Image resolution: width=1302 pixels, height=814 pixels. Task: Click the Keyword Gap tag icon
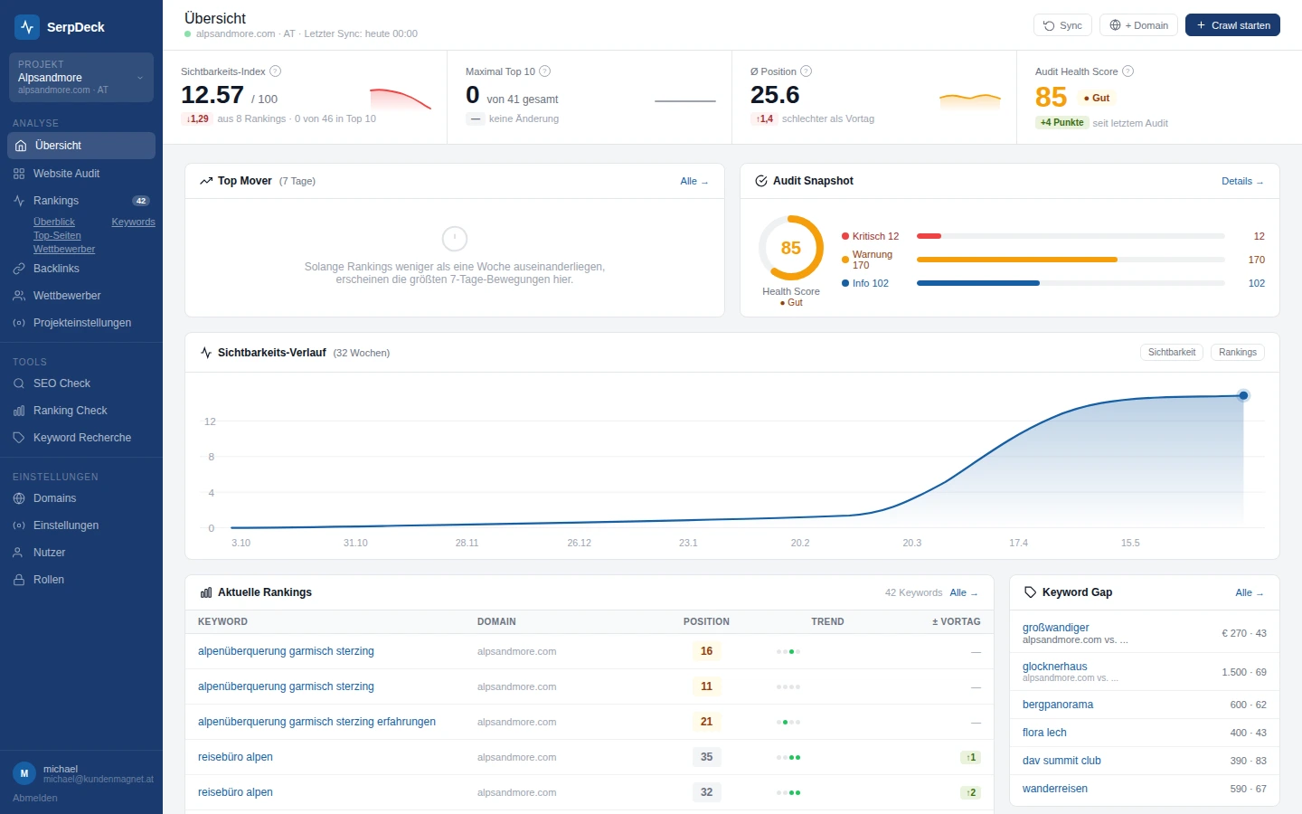(1030, 592)
